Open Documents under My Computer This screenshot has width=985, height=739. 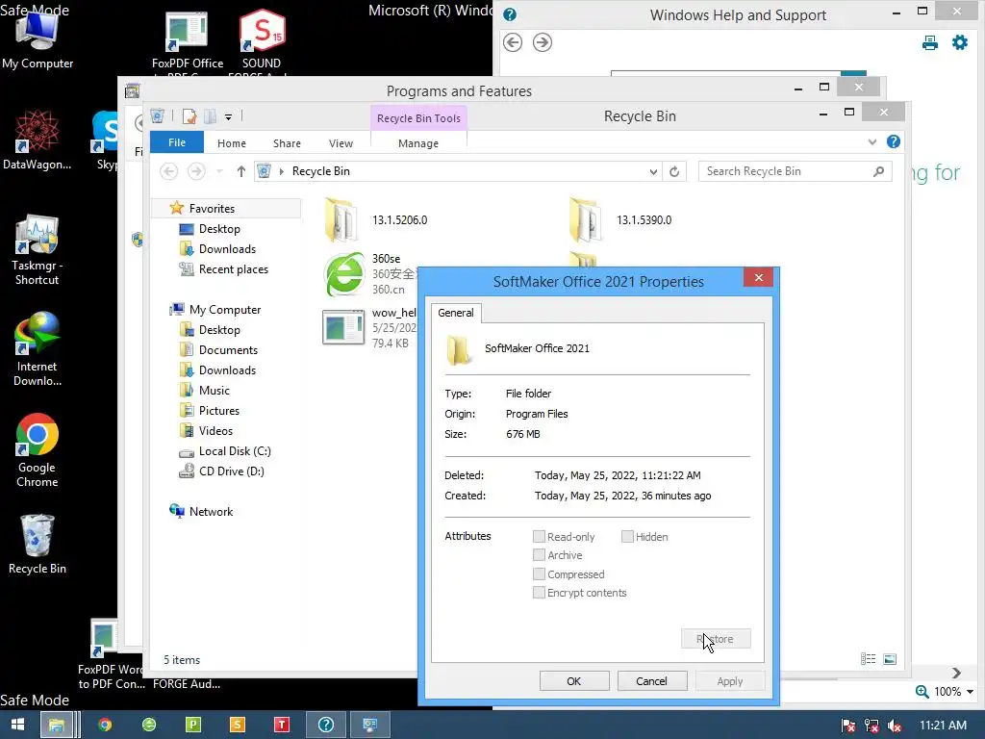click(228, 350)
